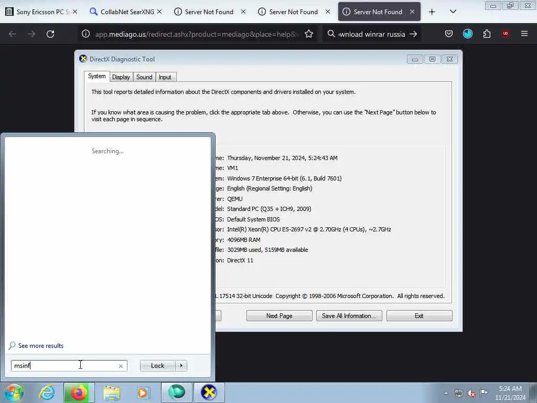
Task: Click the search magnifier in search box
Action: tap(331, 34)
